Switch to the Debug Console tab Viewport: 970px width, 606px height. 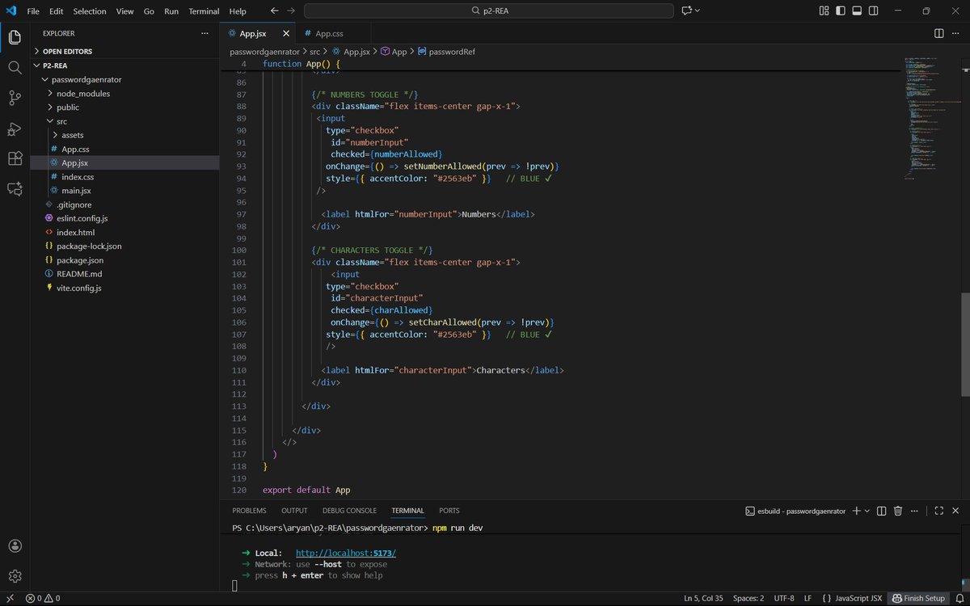tap(349, 511)
